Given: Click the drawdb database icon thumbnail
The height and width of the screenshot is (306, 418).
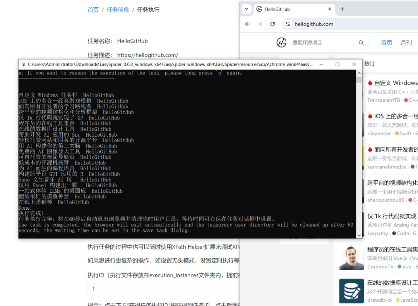Looking at the screenshot, I should (x=351, y=291).
